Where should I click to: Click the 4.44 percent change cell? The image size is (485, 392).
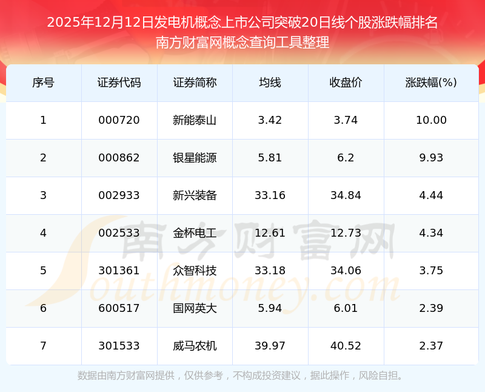click(x=431, y=195)
